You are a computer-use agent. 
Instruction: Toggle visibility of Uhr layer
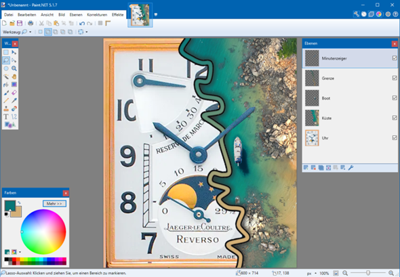click(x=395, y=137)
